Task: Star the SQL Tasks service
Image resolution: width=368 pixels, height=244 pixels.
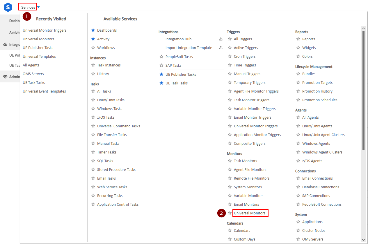Action: point(93,161)
